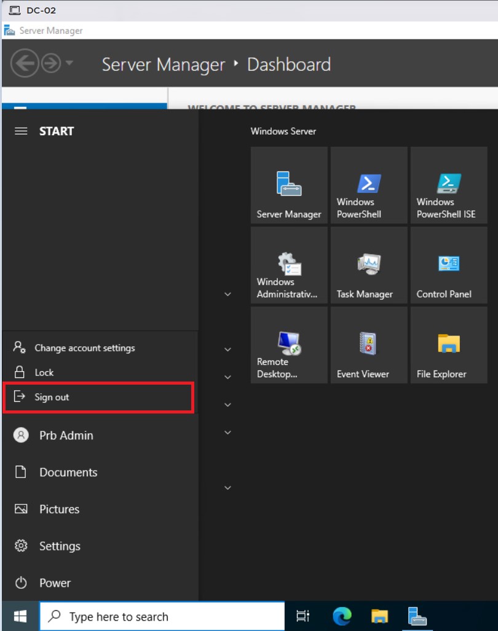
Task: Open Server Manager navigation history dropdown arrow
Action: pyautogui.click(x=69, y=64)
